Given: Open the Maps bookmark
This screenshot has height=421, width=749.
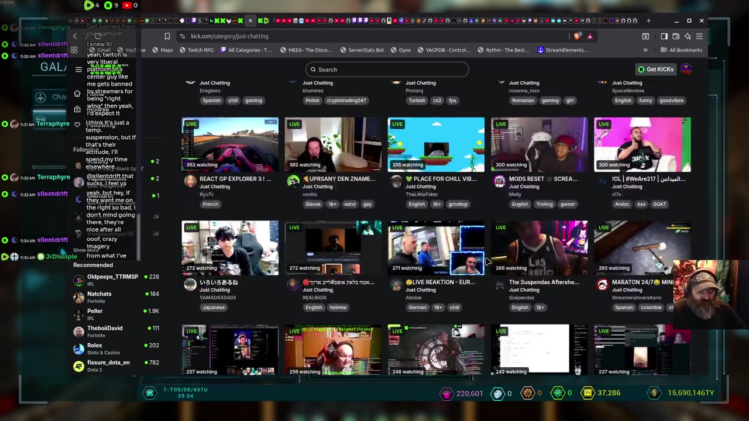Looking at the screenshot, I should click(x=163, y=50).
